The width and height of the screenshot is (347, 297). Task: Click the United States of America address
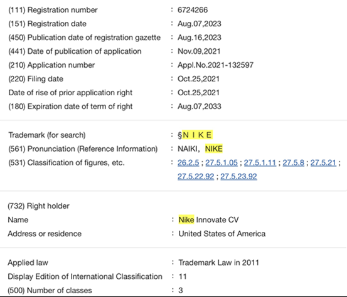222,234
